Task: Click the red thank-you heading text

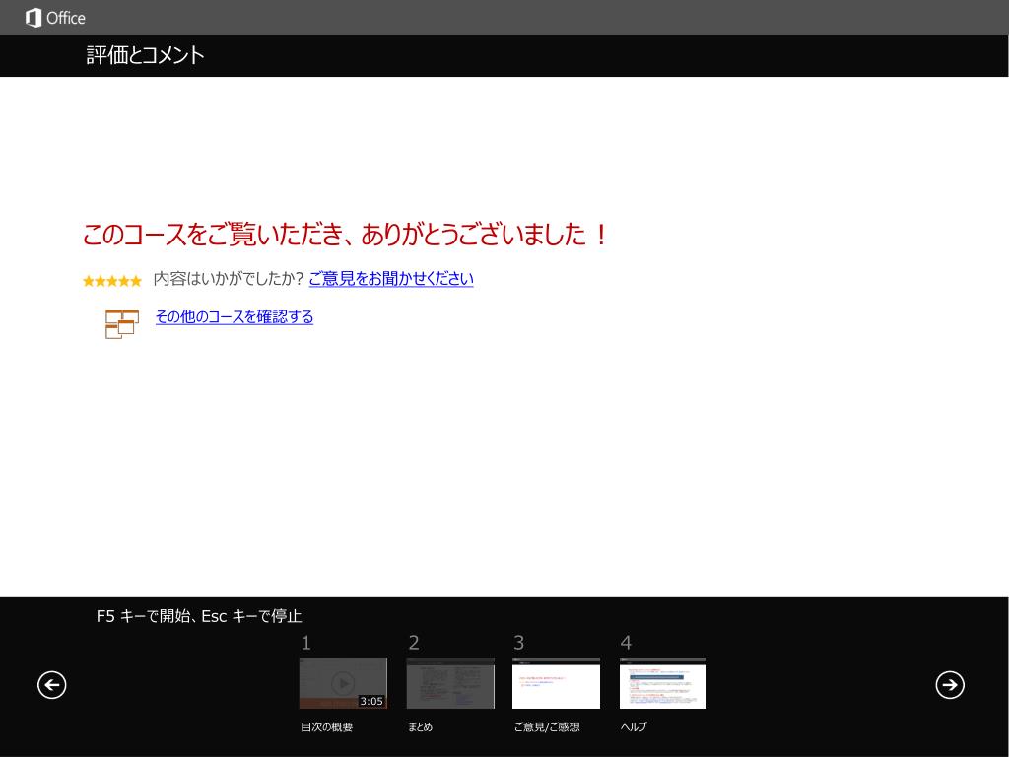Action: tap(345, 234)
